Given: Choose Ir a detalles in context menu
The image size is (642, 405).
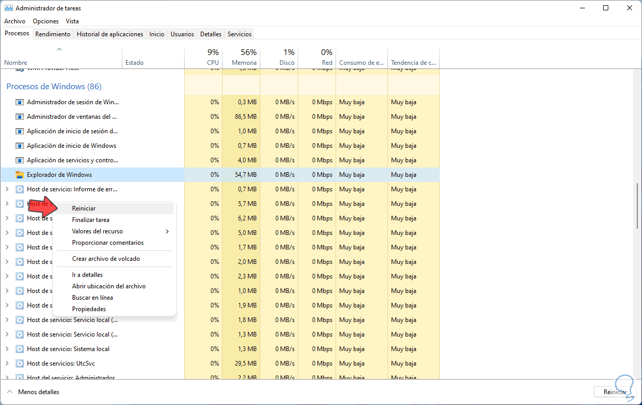Looking at the screenshot, I should 115,275.
